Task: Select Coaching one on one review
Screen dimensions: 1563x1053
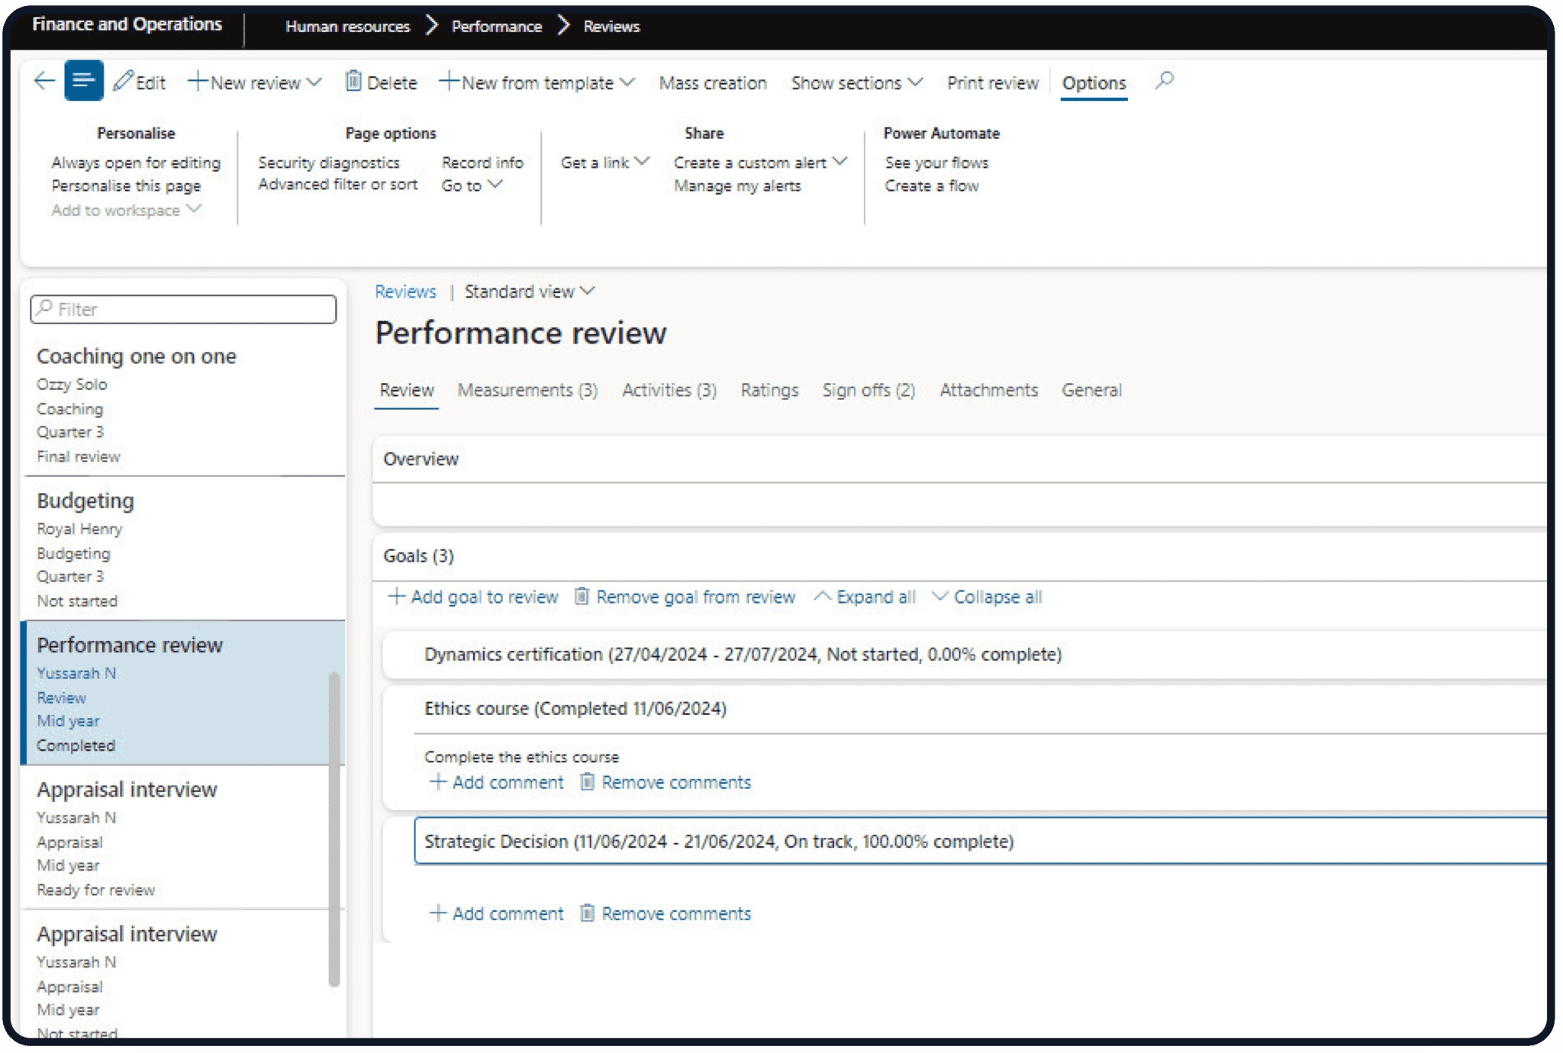Action: point(183,405)
